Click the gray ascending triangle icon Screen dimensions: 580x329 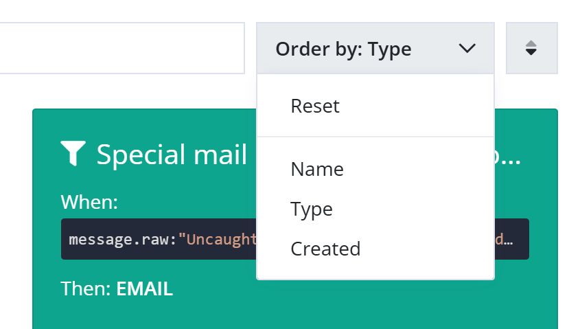(x=531, y=43)
